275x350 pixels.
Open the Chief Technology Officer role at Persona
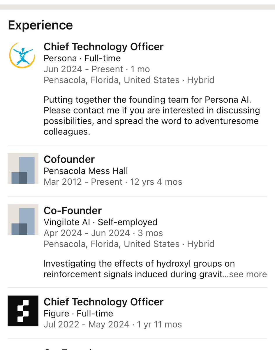coord(103,47)
